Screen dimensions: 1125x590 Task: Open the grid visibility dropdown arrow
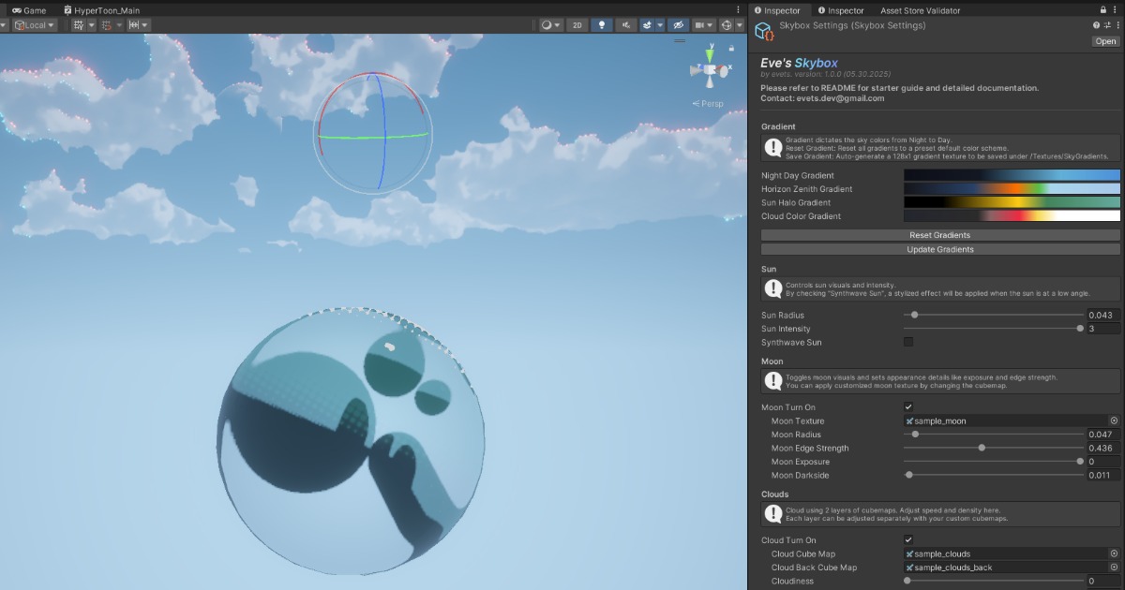point(91,25)
